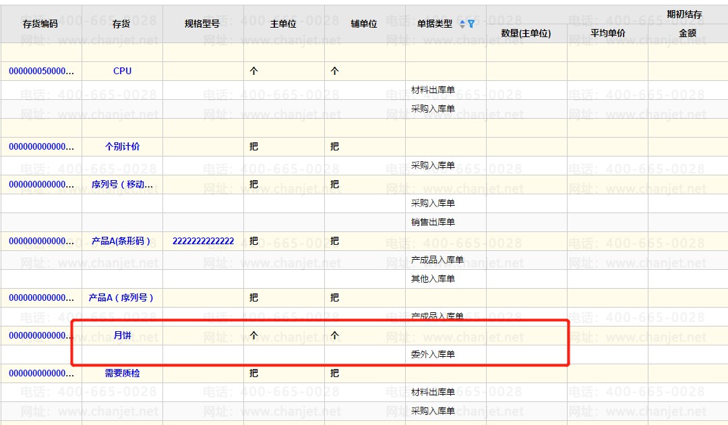728x425 pixels.
Task: Select the 委外入库单 document type cell
Action: [433, 354]
